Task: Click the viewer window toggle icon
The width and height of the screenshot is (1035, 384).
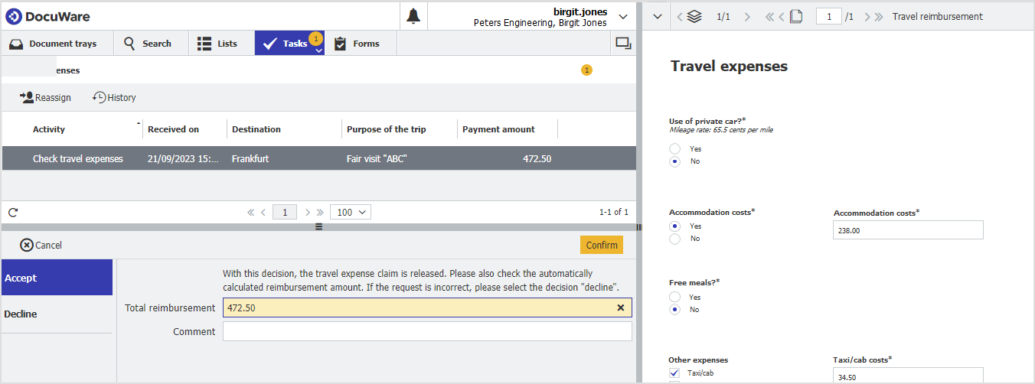Action: (x=622, y=44)
